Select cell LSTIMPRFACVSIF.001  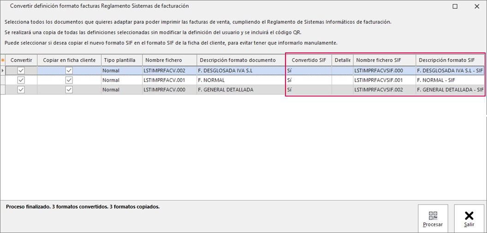[x=385, y=80]
